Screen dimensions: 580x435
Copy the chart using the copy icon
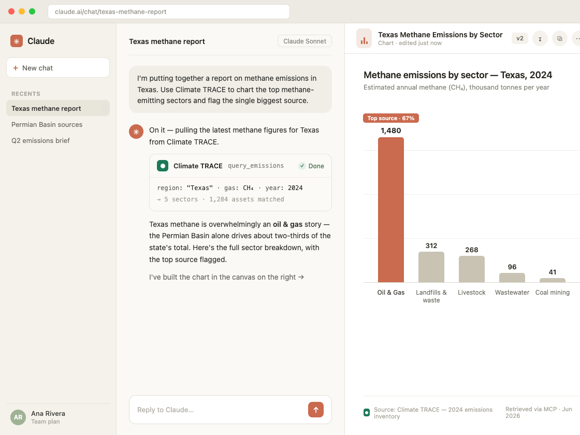(x=559, y=38)
